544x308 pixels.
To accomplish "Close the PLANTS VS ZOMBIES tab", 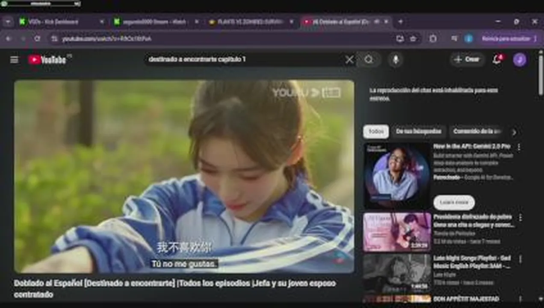I will [291, 22].
